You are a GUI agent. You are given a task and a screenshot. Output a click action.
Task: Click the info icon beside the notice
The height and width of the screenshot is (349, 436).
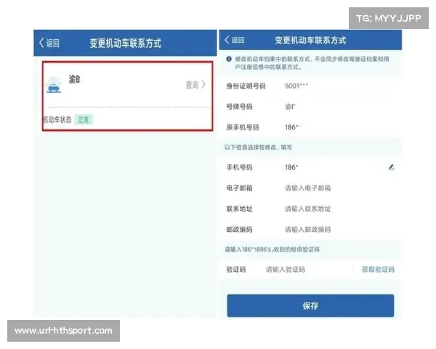point(229,59)
